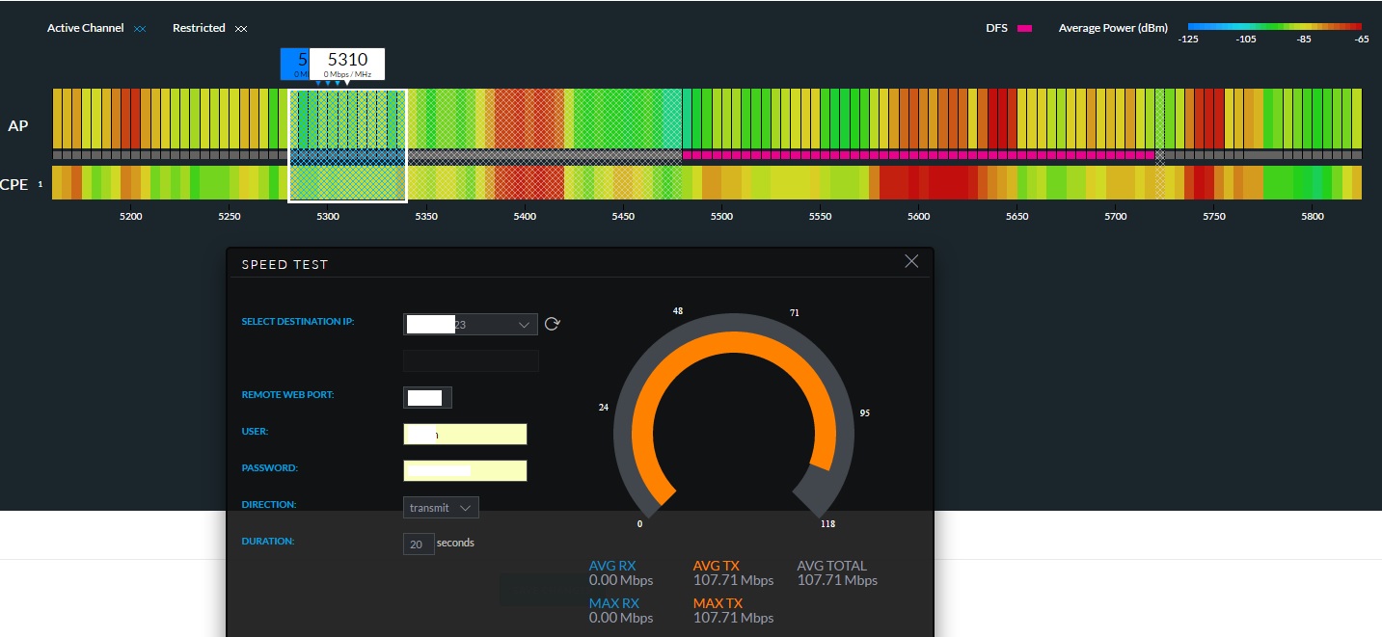This screenshot has height=637, width=1382.
Task: Click the blue channel label tab
Action: (295, 64)
